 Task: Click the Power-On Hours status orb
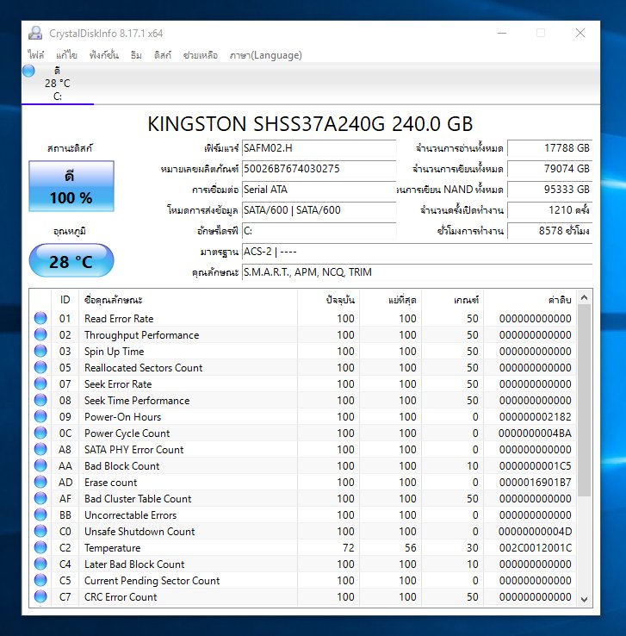[40, 417]
